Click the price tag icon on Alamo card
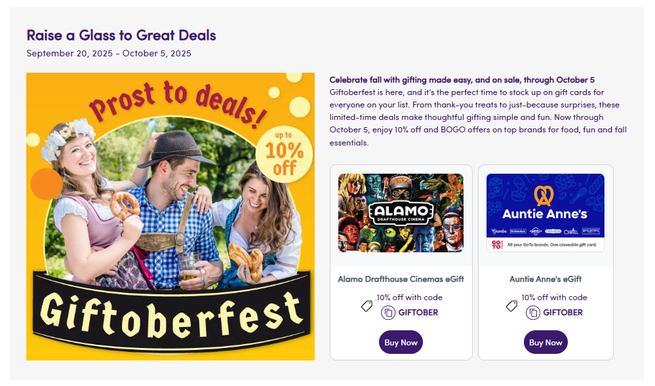This screenshot has height=386, width=655. tap(367, 305)
